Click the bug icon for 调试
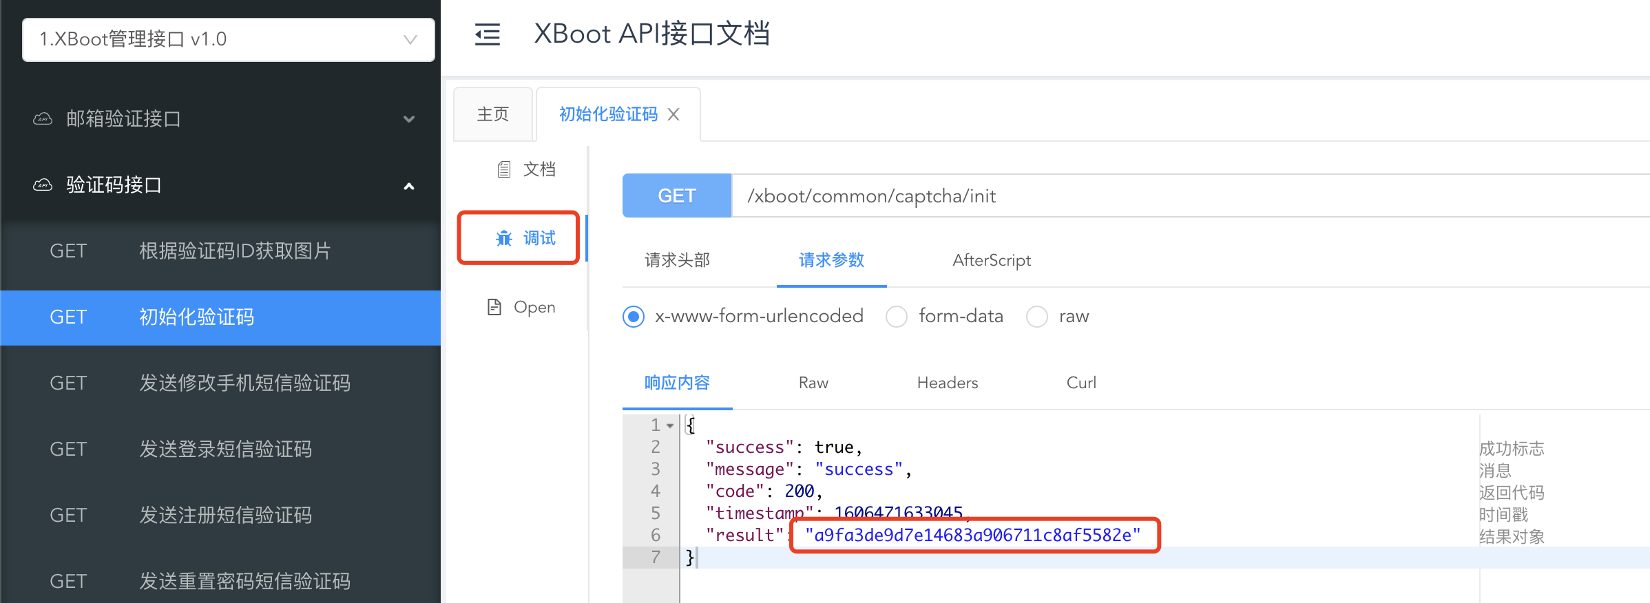Image resolution: width=1650 pixels, height=603 pixels. coord(504,238)
